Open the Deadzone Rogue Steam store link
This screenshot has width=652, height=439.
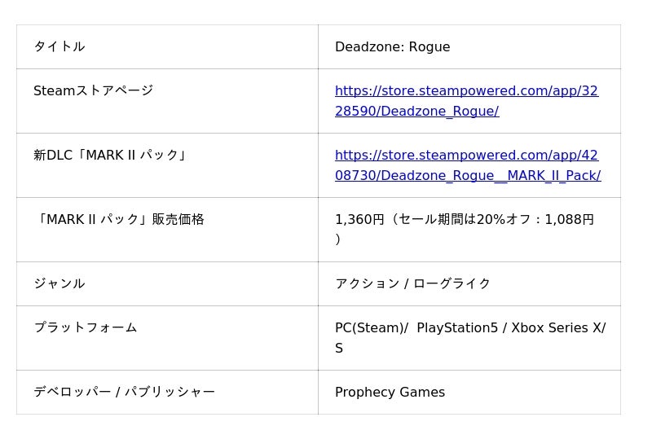click(x=466, y=91)
